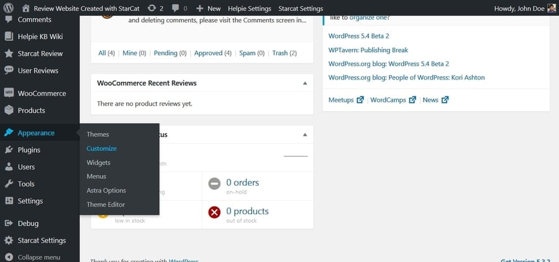The height and width of the screenshot is (262, 559).
Task: Click the Appearance paintbrush icon
Action: coord(9,133)
